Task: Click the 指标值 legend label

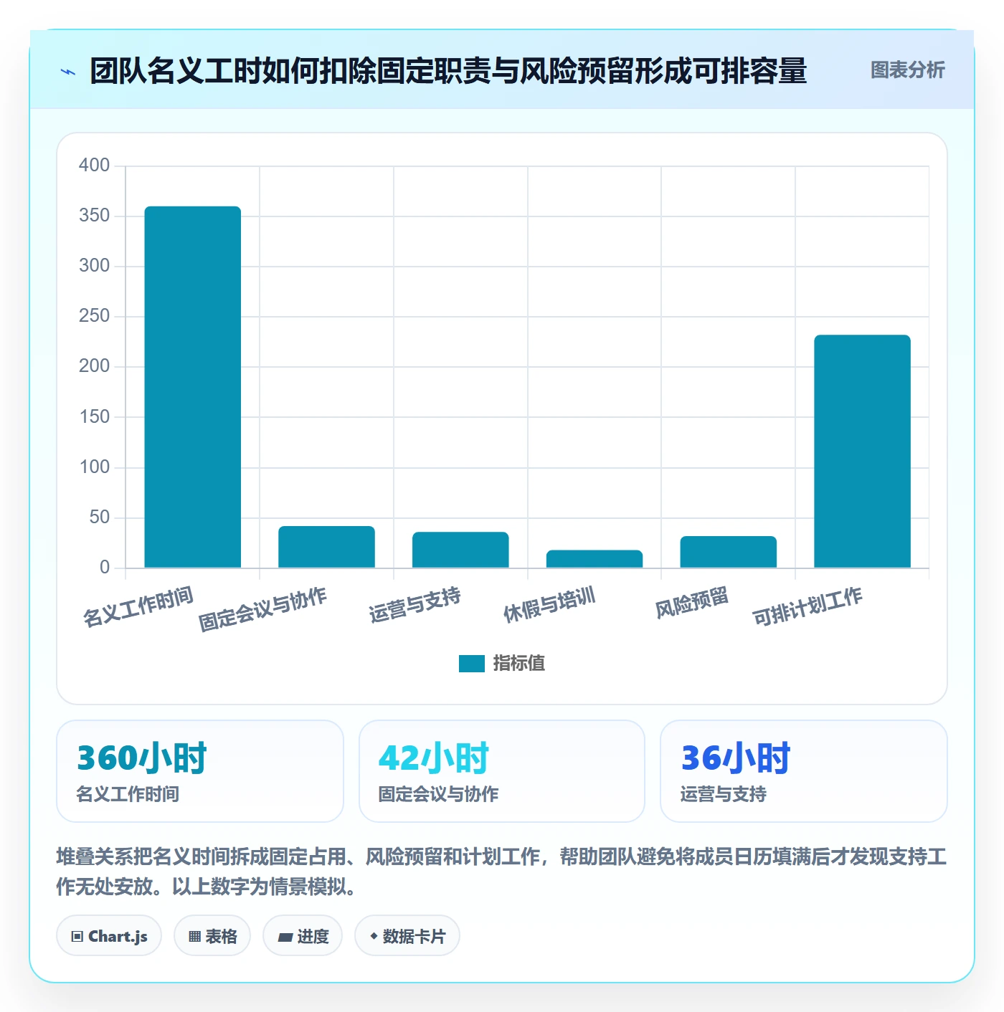Action: 518,664
